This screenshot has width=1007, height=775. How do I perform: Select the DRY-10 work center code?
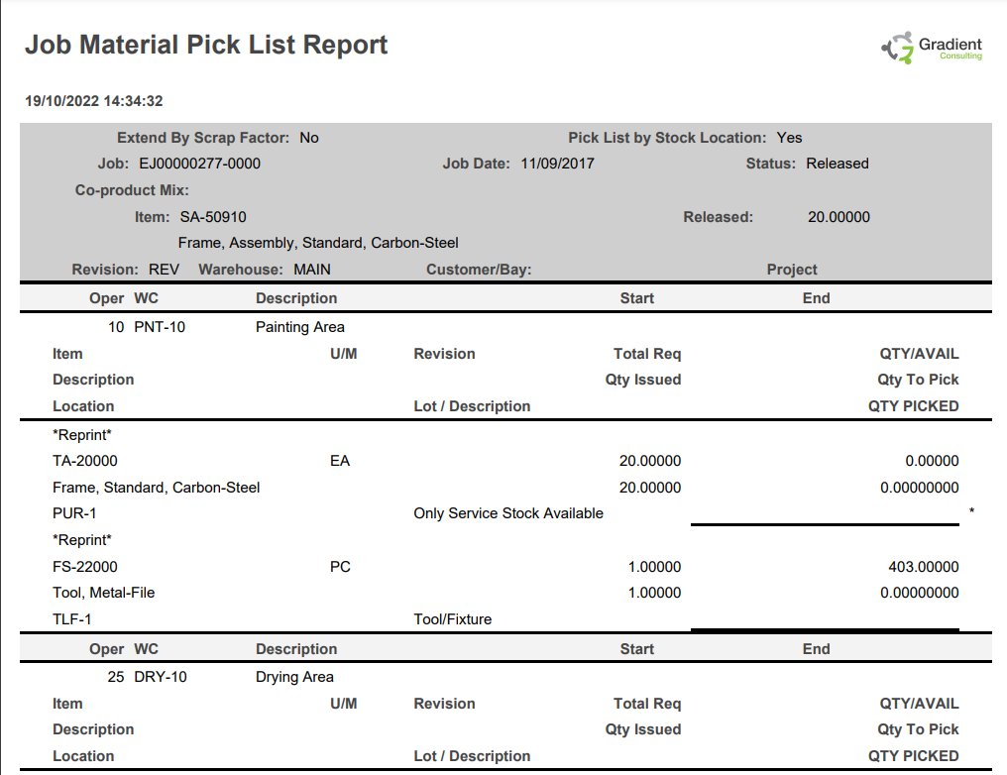161,677
